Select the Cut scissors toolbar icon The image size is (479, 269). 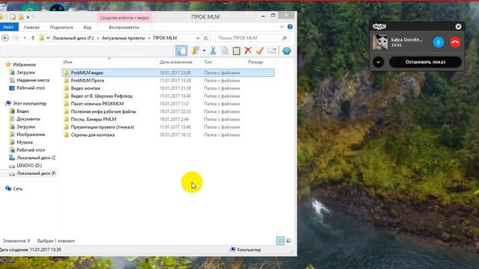click(213, 51)
